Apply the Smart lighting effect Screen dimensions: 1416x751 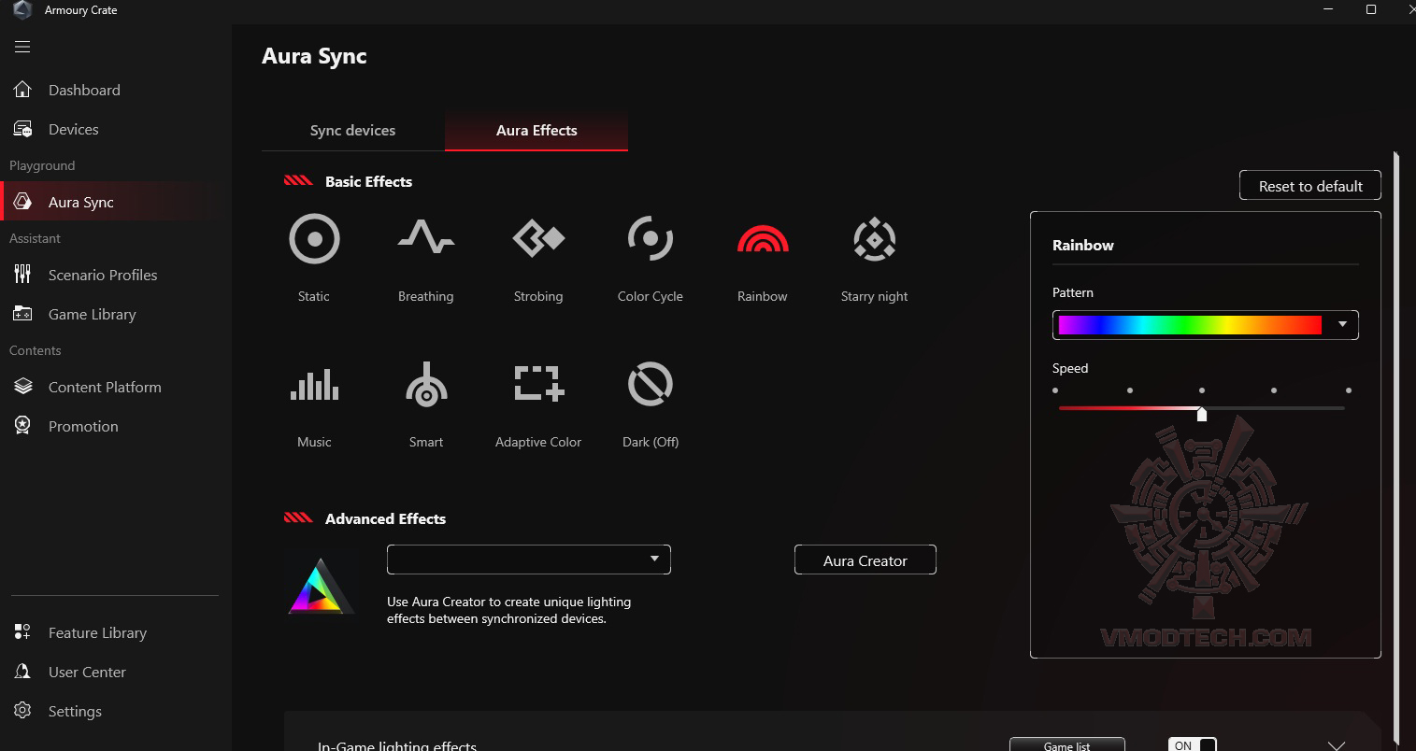point(426,384)
